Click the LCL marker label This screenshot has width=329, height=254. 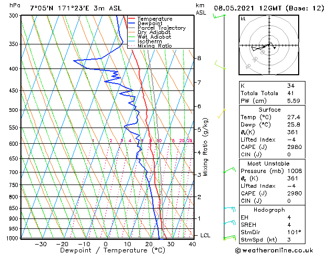tap(205, 235)
